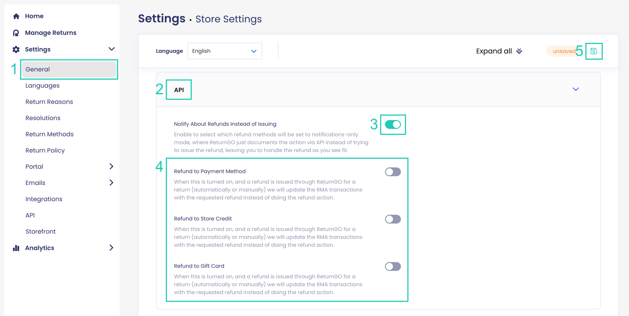Open Resolutions settings

pos(43,118)
